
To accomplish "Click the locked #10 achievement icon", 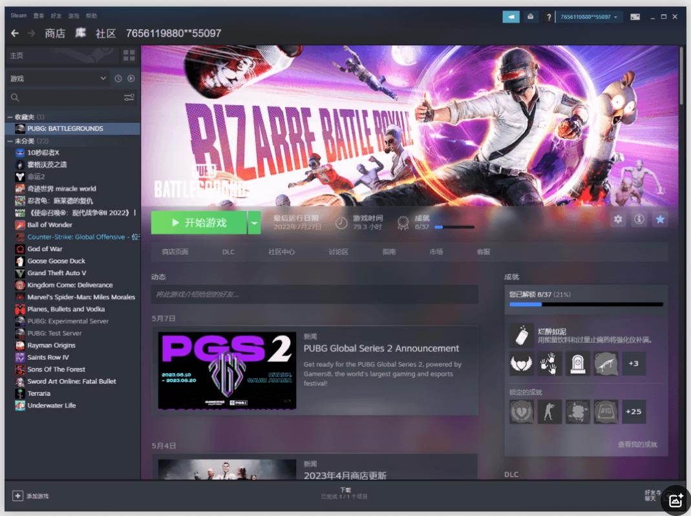I will coord(606,411).
